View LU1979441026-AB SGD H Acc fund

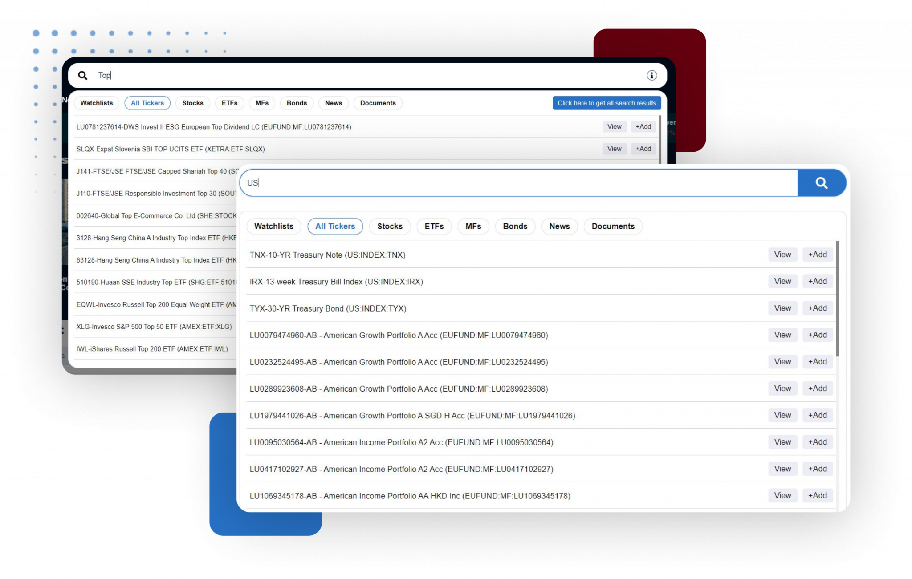click(782, 415)
